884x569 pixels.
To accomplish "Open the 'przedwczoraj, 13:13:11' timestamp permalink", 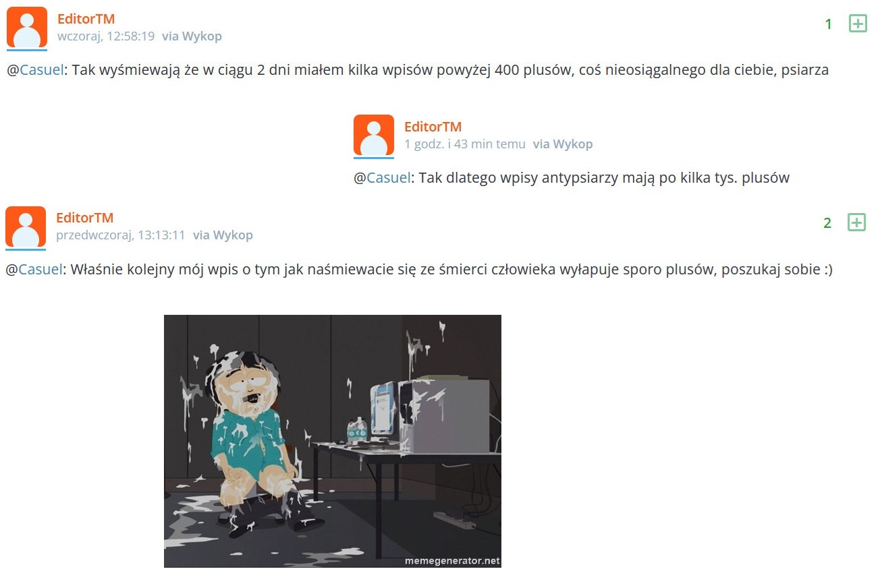I will (121, 235).
